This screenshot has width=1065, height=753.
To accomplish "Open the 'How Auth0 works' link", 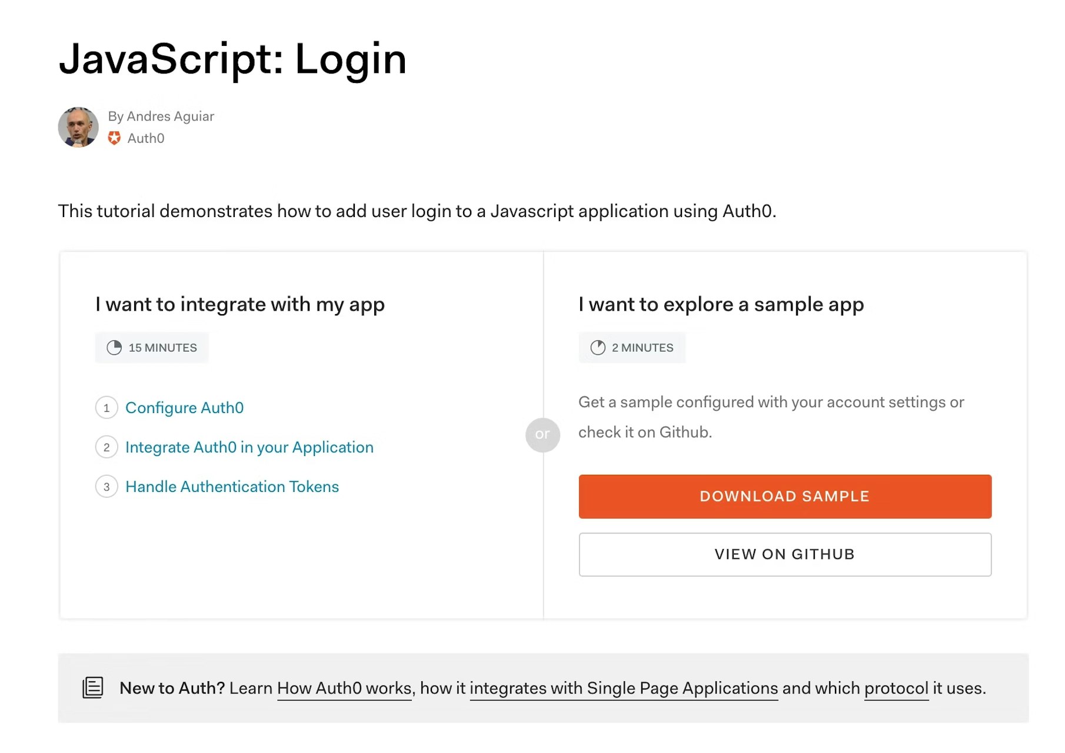I will (344, 688).
